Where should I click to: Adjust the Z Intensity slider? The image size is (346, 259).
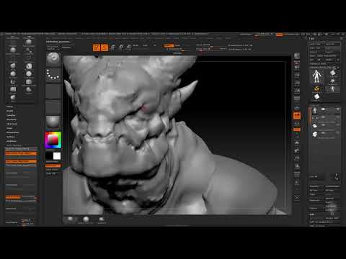tap(176, 49)
